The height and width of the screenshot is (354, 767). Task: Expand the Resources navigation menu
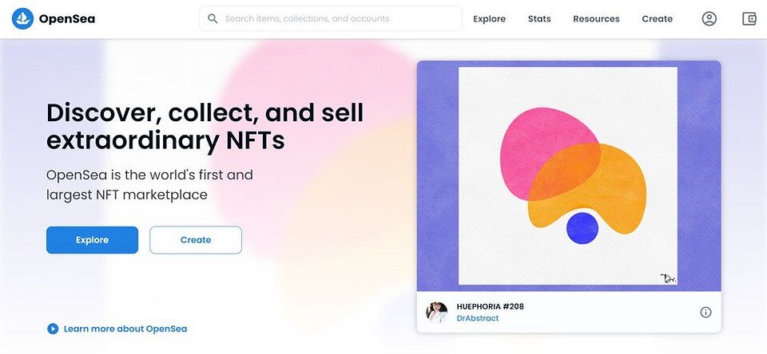pos(596,18)
